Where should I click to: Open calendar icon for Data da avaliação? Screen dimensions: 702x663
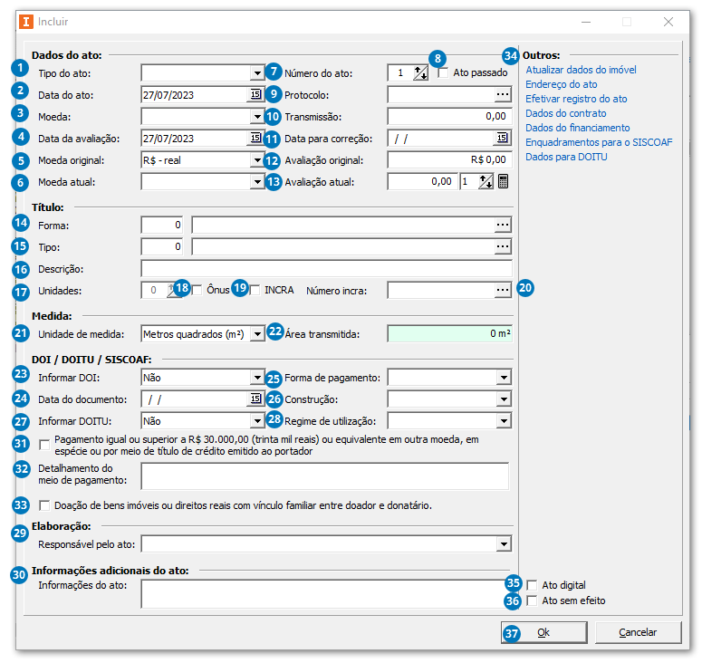click(x=255, y=138)
